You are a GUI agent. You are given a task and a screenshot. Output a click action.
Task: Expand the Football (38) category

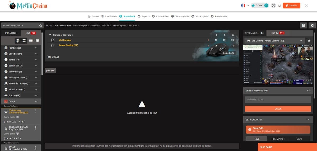pyautogui.click(x=36, y=48)
